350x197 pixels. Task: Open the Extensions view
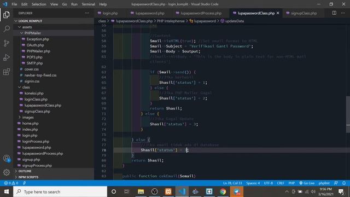(7, 72)
